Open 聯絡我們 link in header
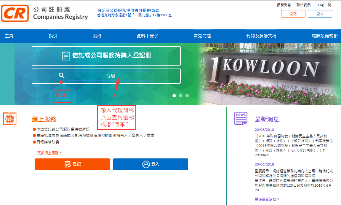This screenshot has height=205, width=341. 304,5
